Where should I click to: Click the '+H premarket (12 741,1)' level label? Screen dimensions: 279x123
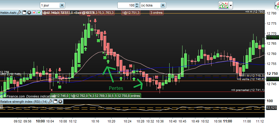(x=248, y=90)
